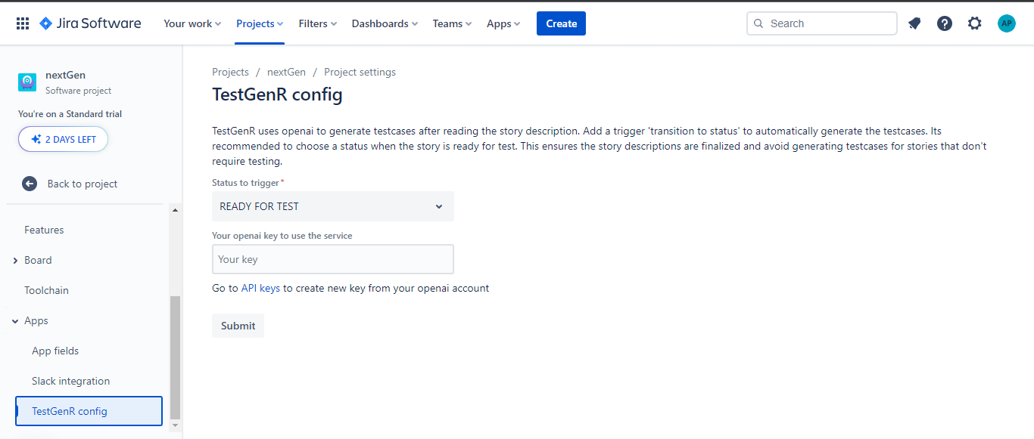Click the sidebar scroll up arrow
Viewport: 1034px width, 439px height.
click(x=176, y=210)
